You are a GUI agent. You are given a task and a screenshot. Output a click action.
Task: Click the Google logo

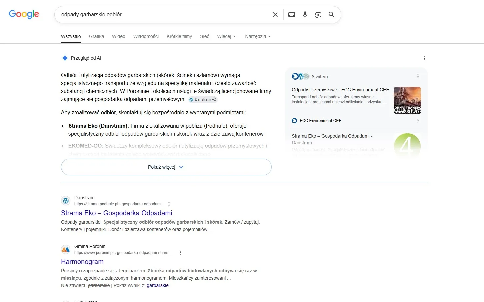(24, 14)
